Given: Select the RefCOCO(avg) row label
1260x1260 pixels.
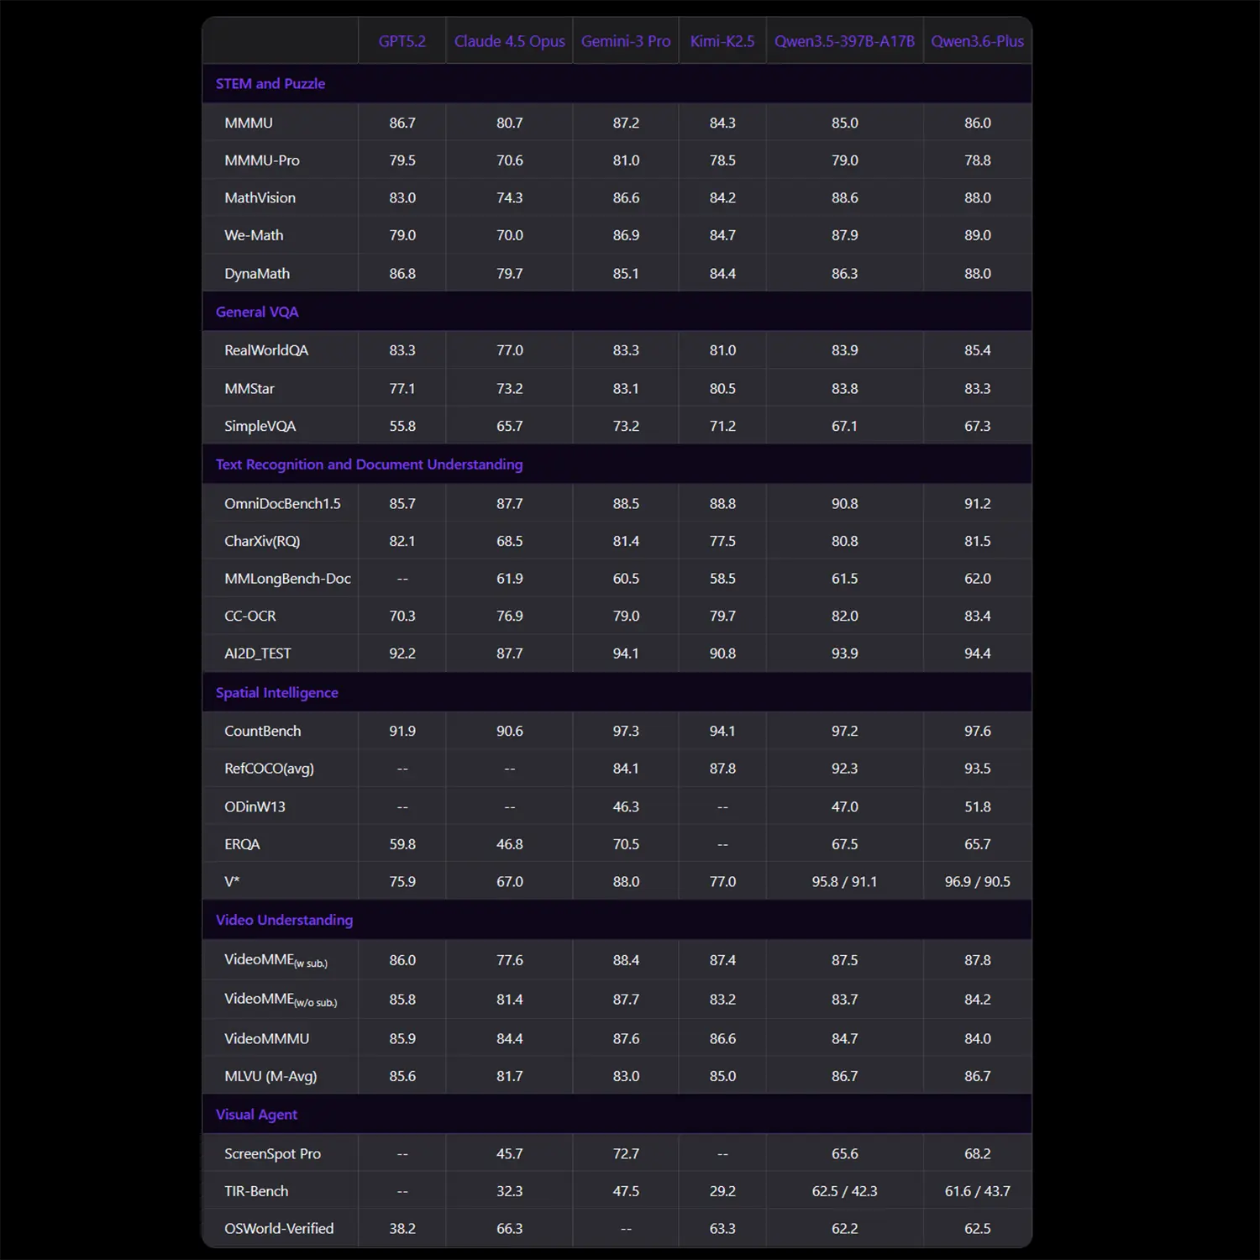Looking at the screenshot, I should coord(269,769).
